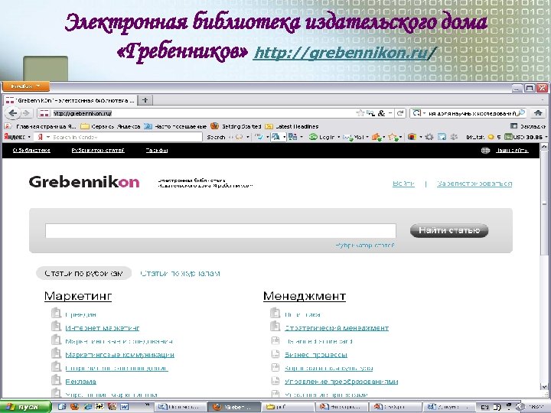Go back with the browser back arrow
The width and height of the screenshot is (551, 413).
click(13, 113)
